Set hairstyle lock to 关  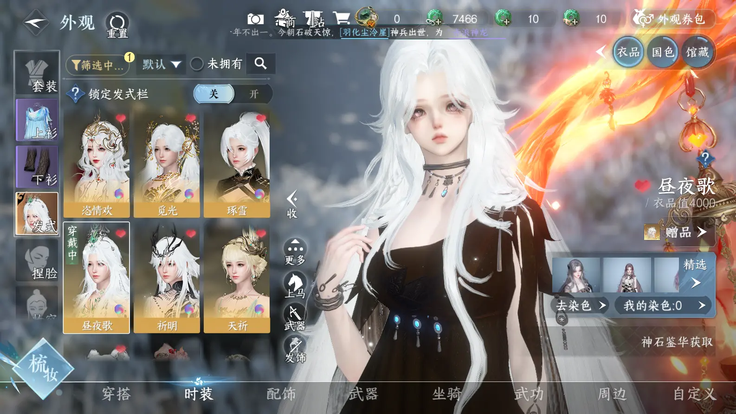click(x=213, y=94)
